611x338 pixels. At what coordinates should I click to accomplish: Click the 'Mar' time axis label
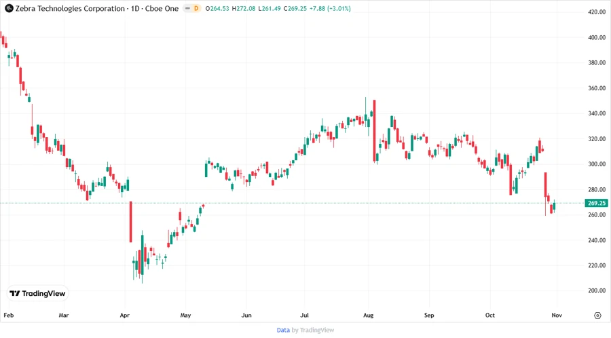[64, 315]
